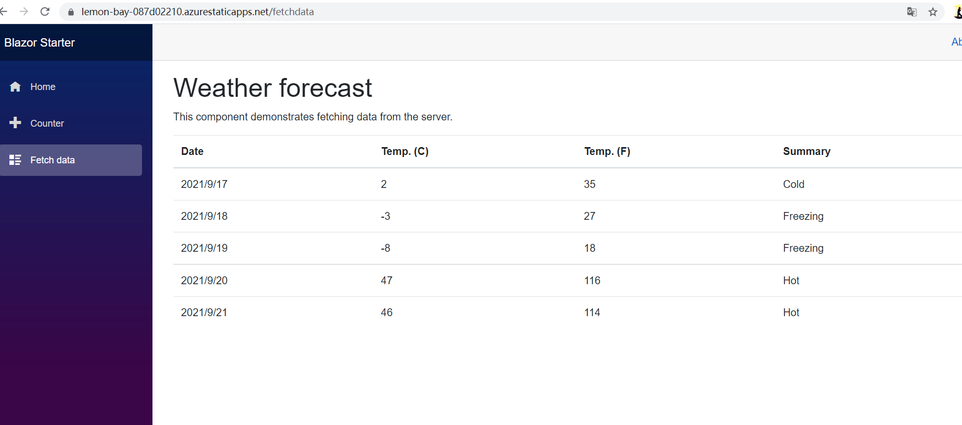Open the About link
The width and height of the screenshot is (962, 425).
956,42
